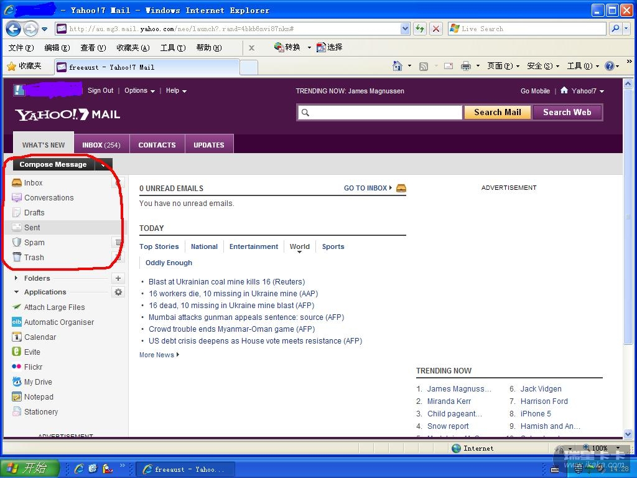Click the 选择 select toolbar icon

330,47
